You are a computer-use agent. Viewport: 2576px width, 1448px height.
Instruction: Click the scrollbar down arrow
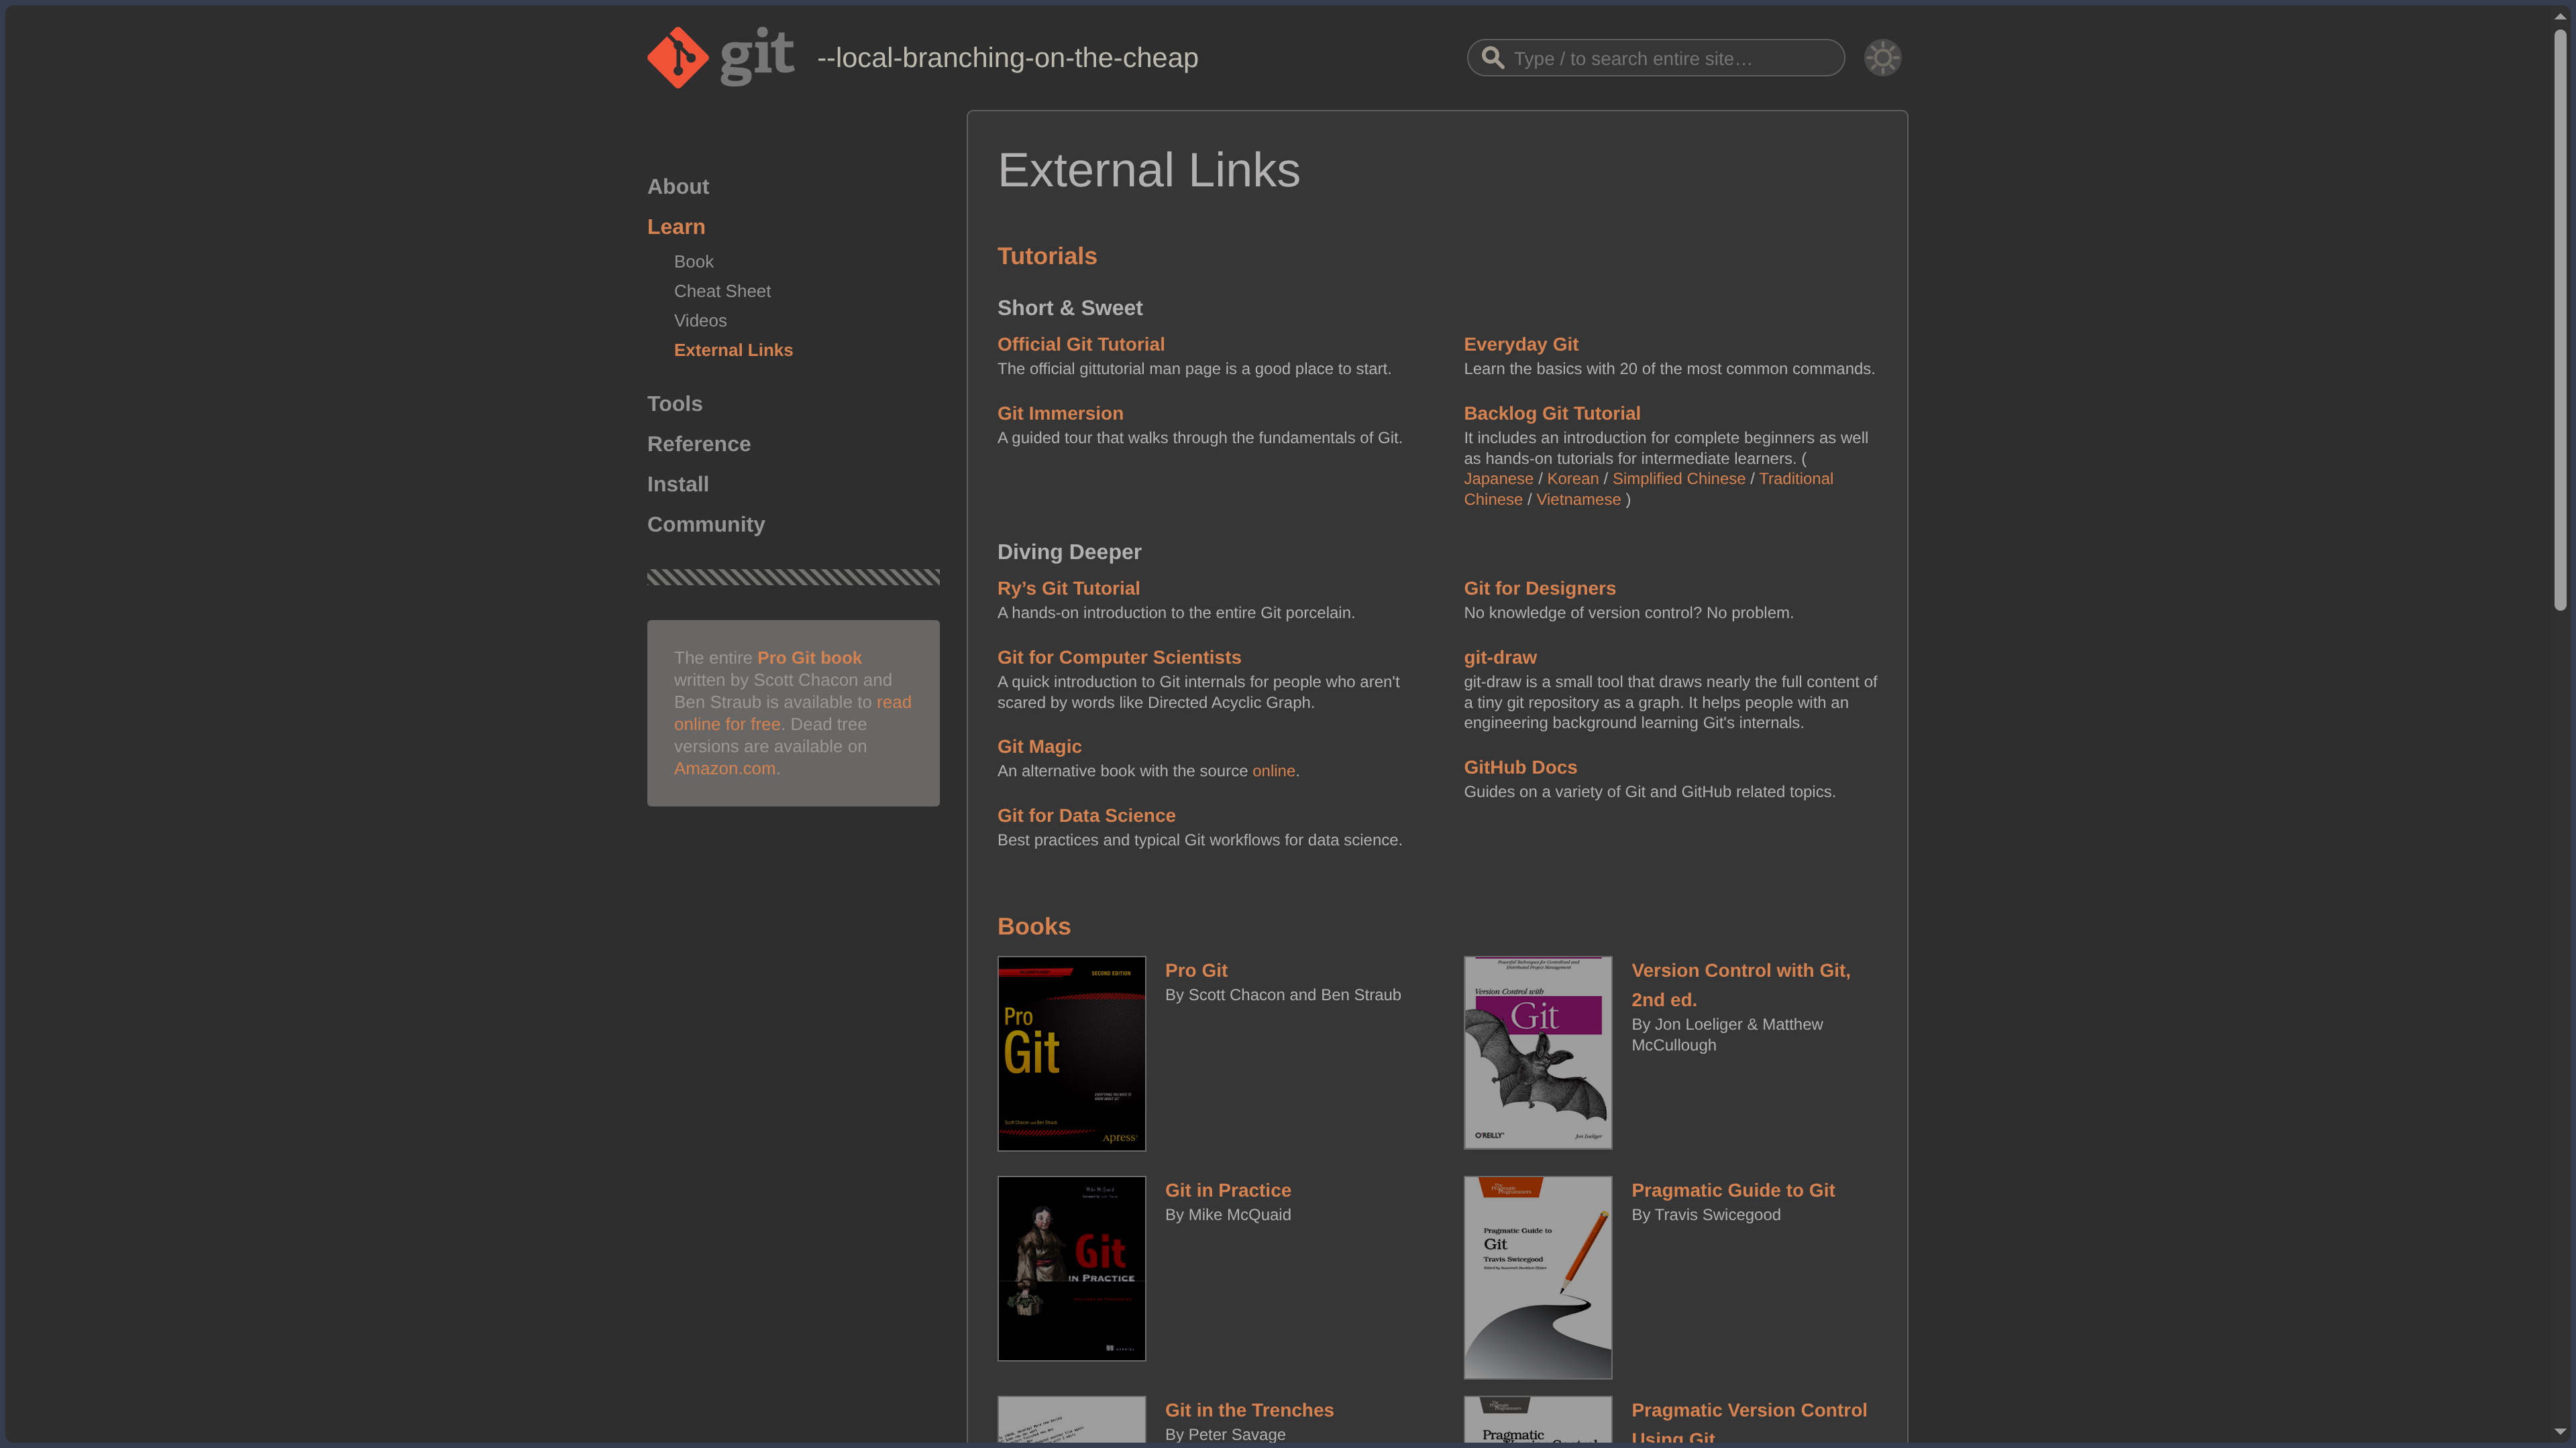[x=2560, y=1432]
